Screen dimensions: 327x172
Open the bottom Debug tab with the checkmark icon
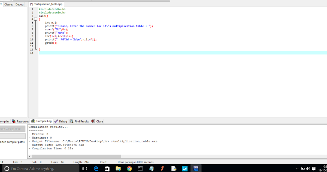click(60, 121)
